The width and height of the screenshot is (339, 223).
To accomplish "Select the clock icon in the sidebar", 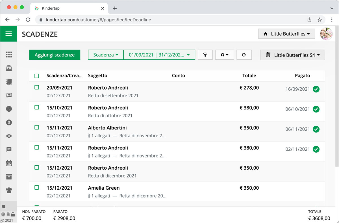I will (x=8, y=109).
